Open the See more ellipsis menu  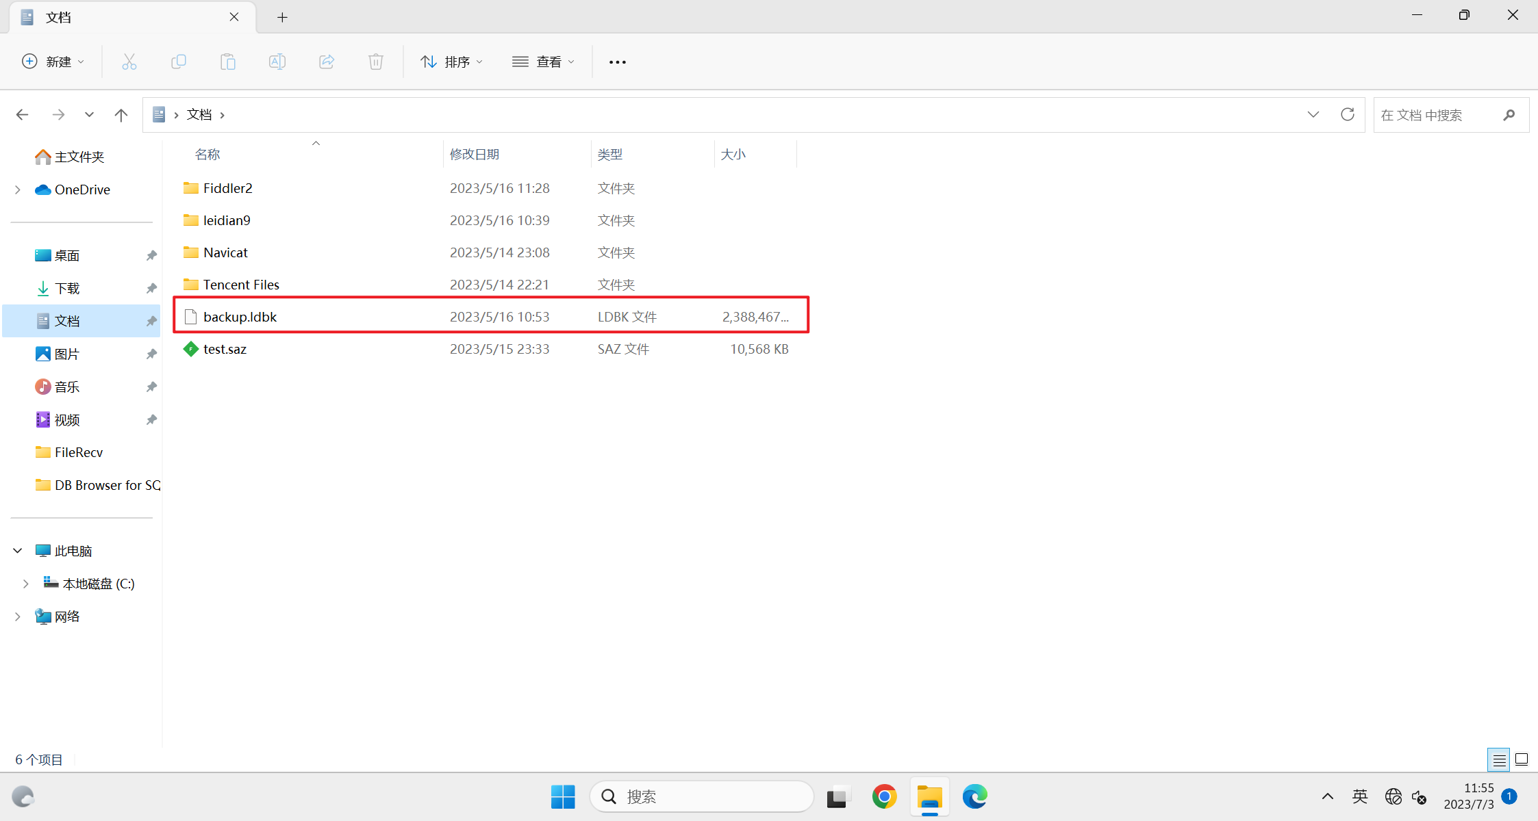(617, 62)
